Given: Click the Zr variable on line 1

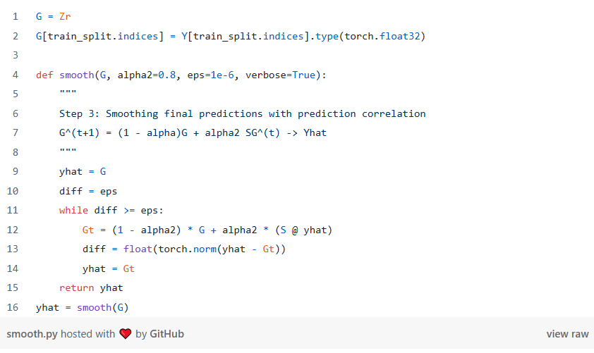Looking at the screenshot, I should [65, 17].
